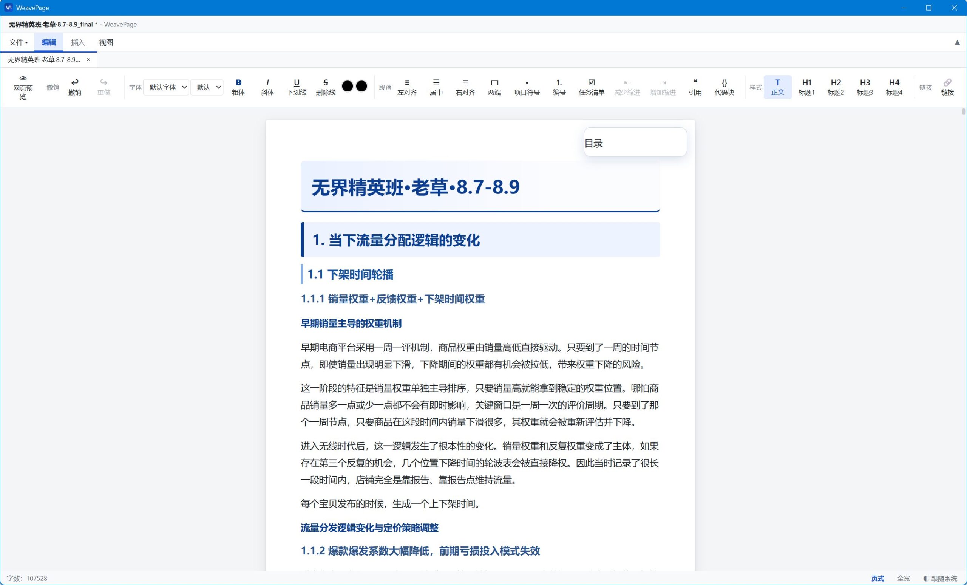The height and width of the screenshot is (585, 967).
Task: Close the 无界精英班 document tab
Action: [x=88, y=60]
